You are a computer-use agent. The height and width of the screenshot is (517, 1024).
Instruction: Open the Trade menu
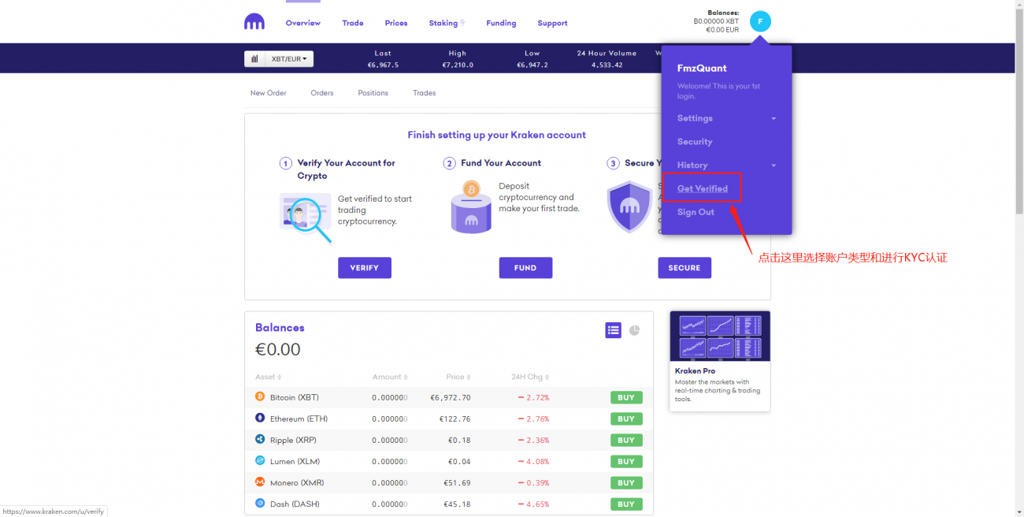(353, 23)
